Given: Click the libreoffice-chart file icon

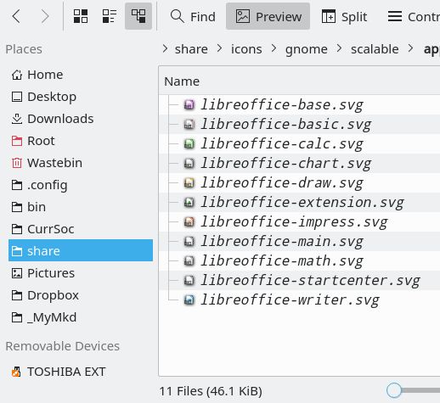Looking at the screenshot, I should pos(189,164).
